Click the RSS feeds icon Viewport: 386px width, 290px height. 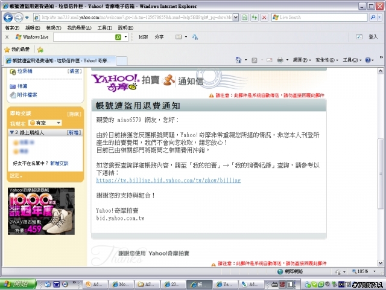tap(255, 60)
